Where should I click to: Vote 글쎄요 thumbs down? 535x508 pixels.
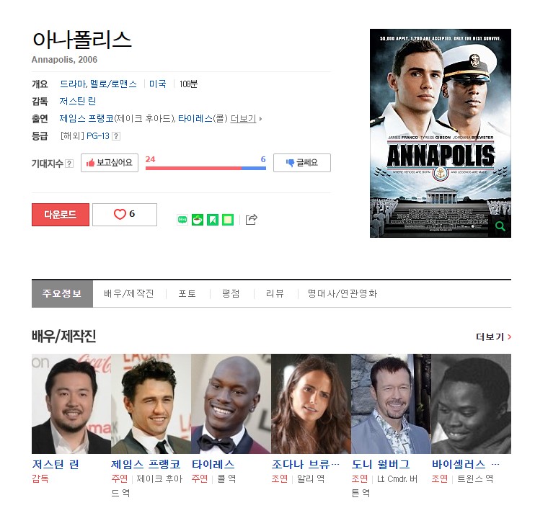302,163
